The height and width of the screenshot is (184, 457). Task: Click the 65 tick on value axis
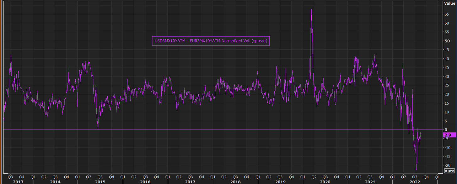coord(446,14)
